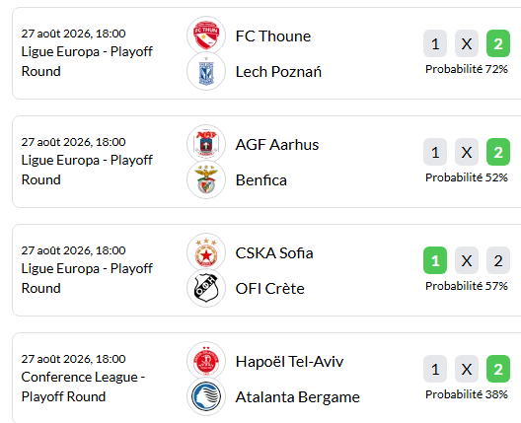Click the X draw option for Hapoël Tel-Aviv match
Screen dimensions: 521x423
[467, 369]
